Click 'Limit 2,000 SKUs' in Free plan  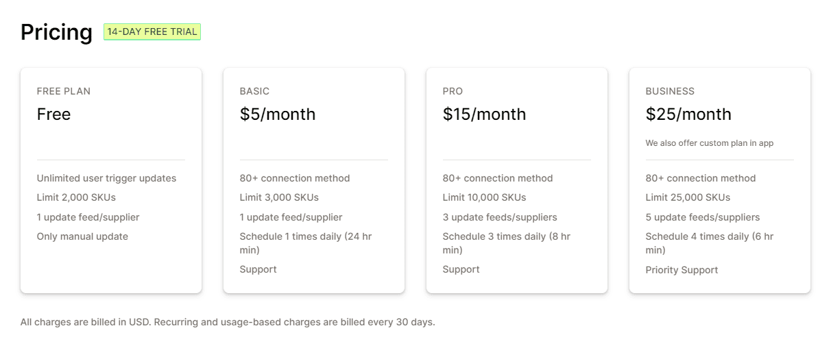(x=76, y=197)
